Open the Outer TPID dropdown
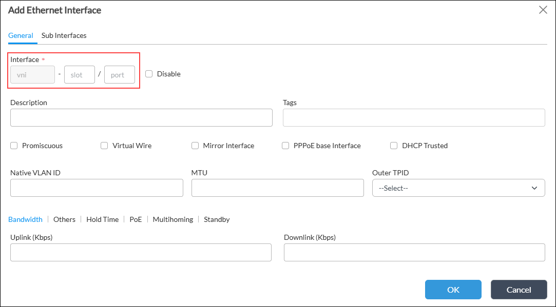Viewport: 556px width, 307px height. click(458, 188)
